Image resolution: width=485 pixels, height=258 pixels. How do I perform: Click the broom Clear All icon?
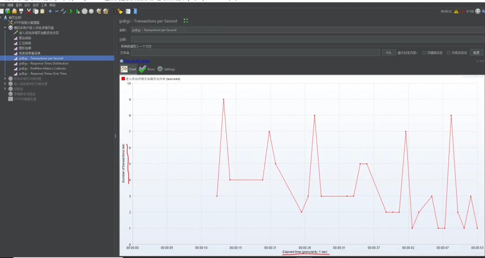pos(106,11)
